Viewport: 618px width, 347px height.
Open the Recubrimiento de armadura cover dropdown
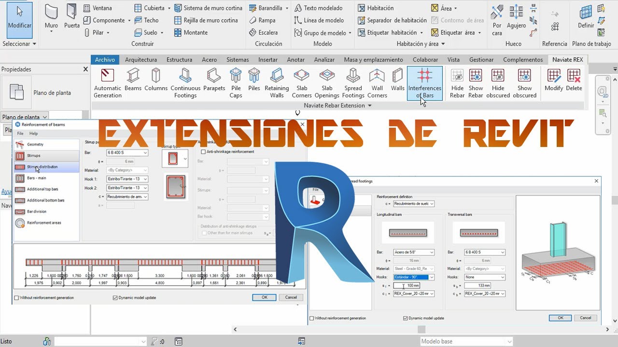tap(127, 197)
